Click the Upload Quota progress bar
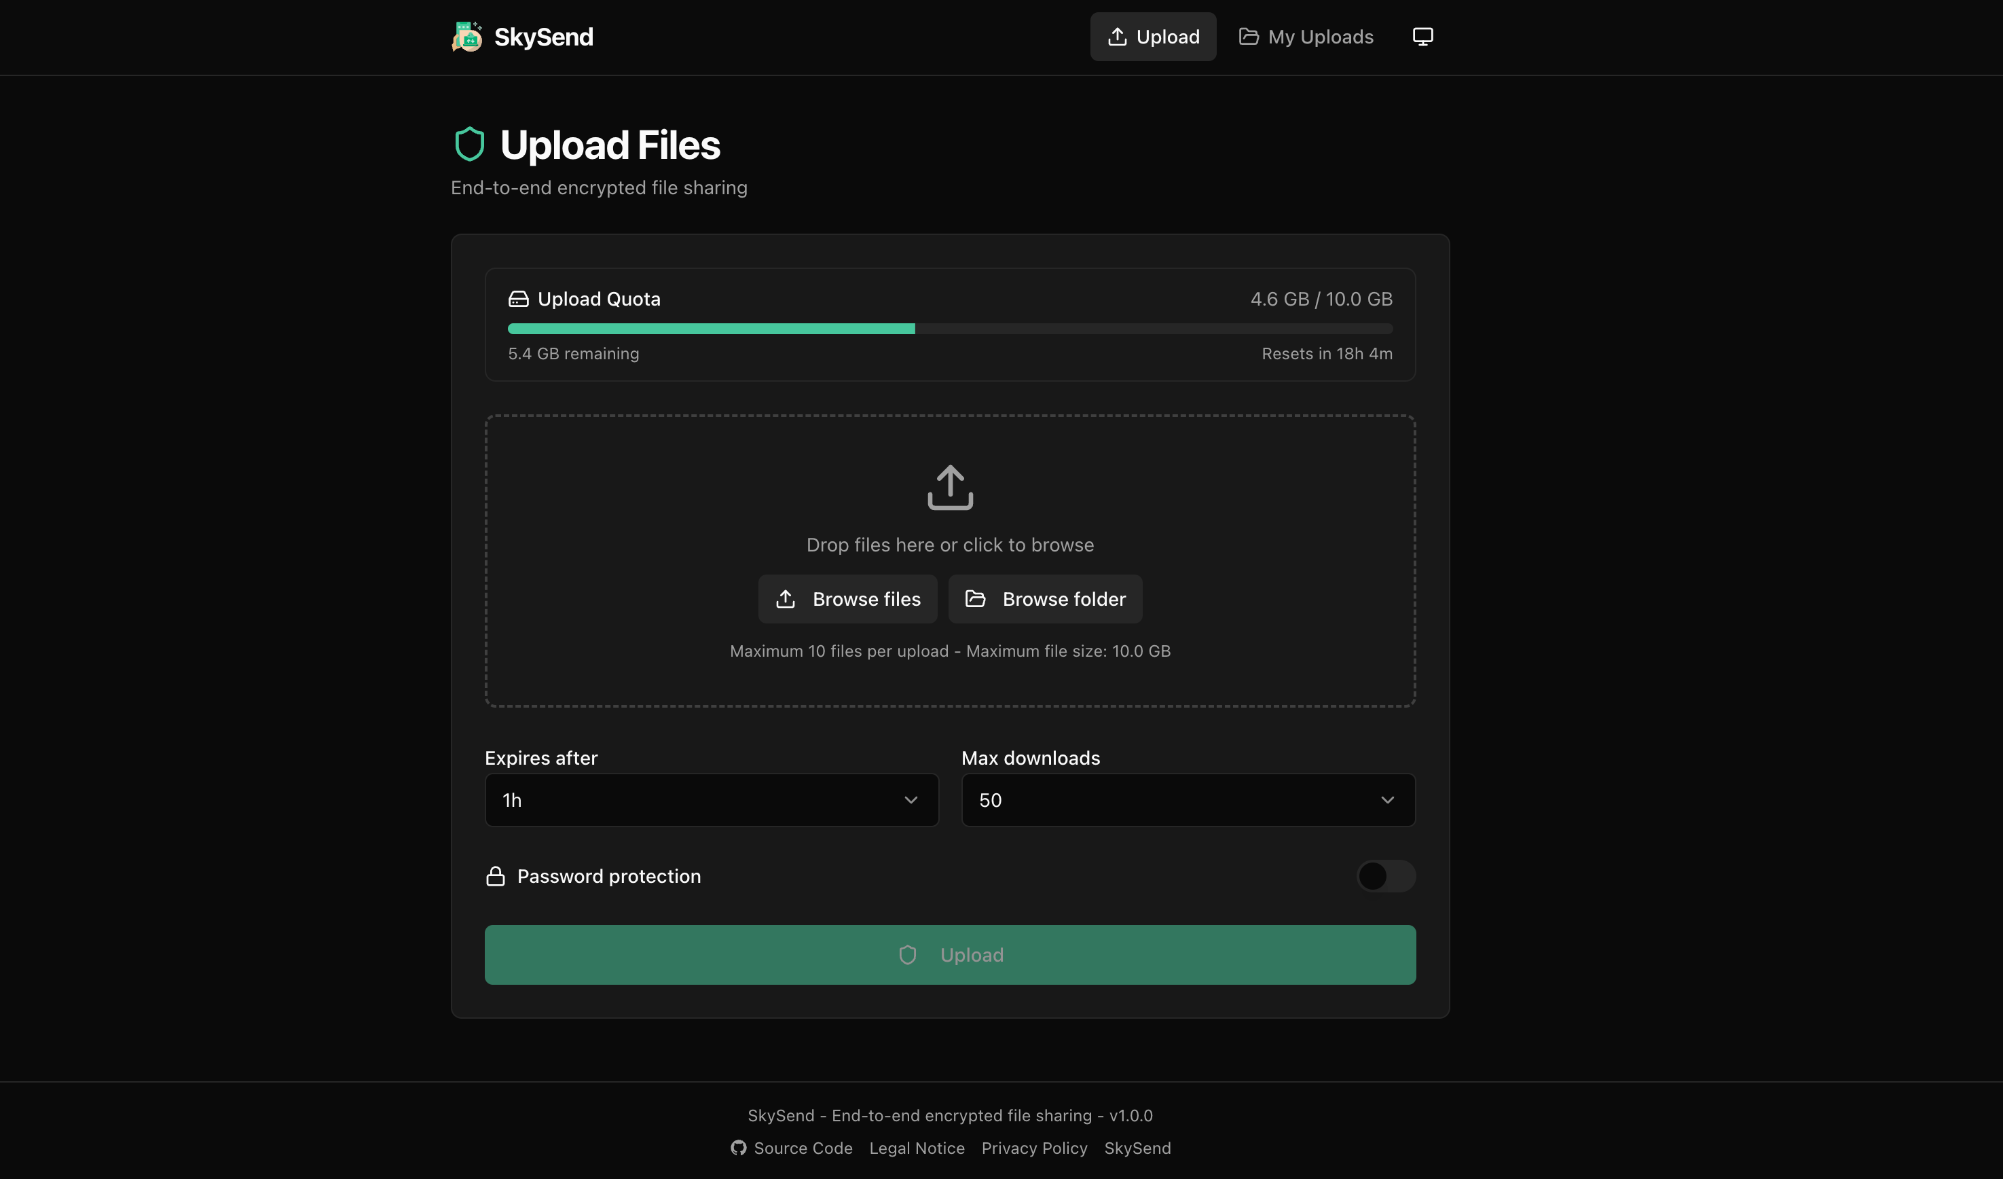 950,328
